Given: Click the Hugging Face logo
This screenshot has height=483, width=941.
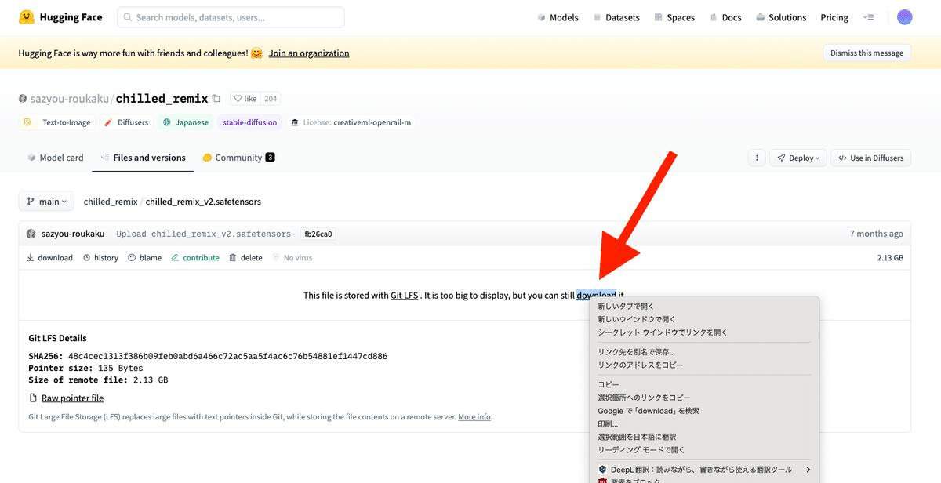Looking at the screenshot, I should click(x=60, y=17).
